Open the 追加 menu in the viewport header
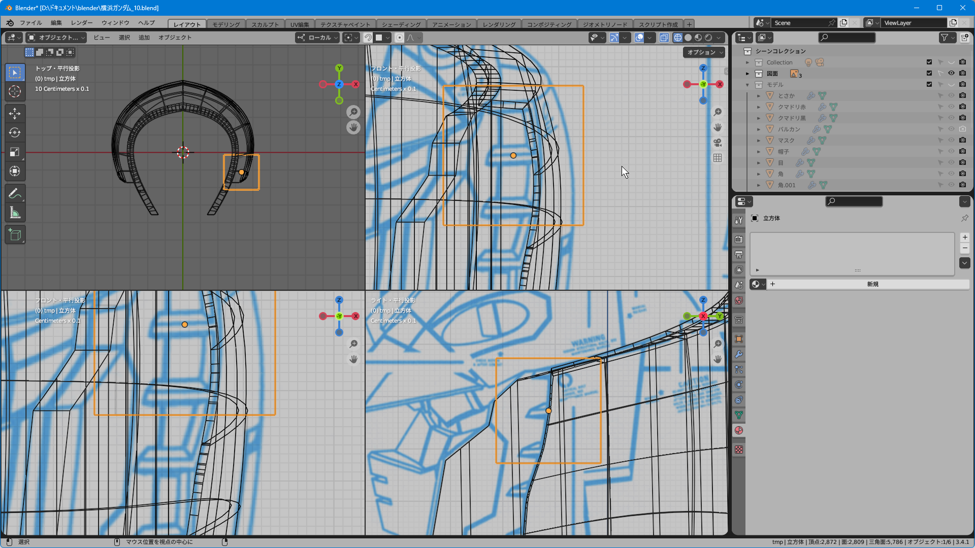Screen dimensions: 975x548 pos(144,38)
